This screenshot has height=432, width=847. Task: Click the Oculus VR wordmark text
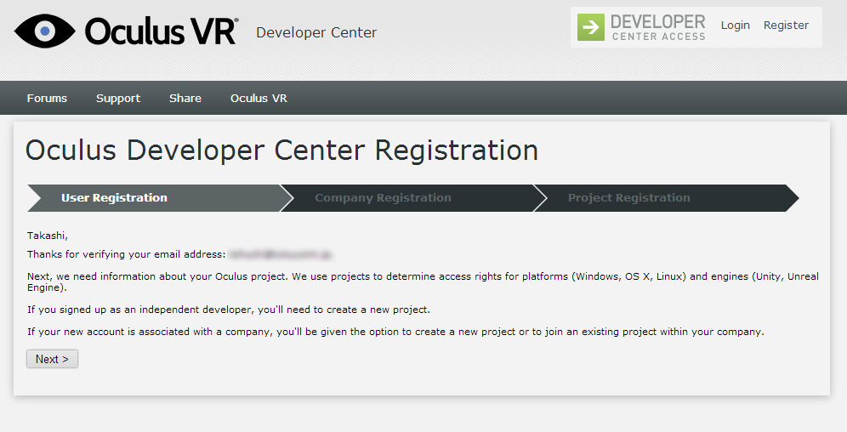pyautogui.click(x=161, y=31)
